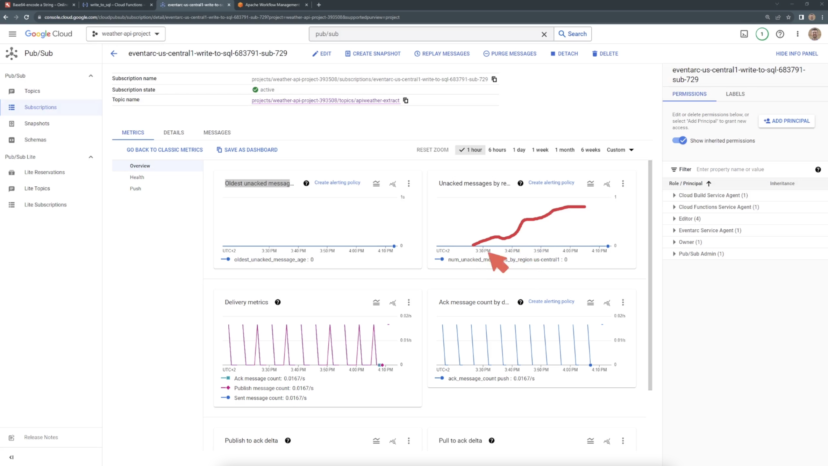Open the console settings three-dot menu
The width and height of the screenshot is (828, 466).
click(x=798, y=34)
